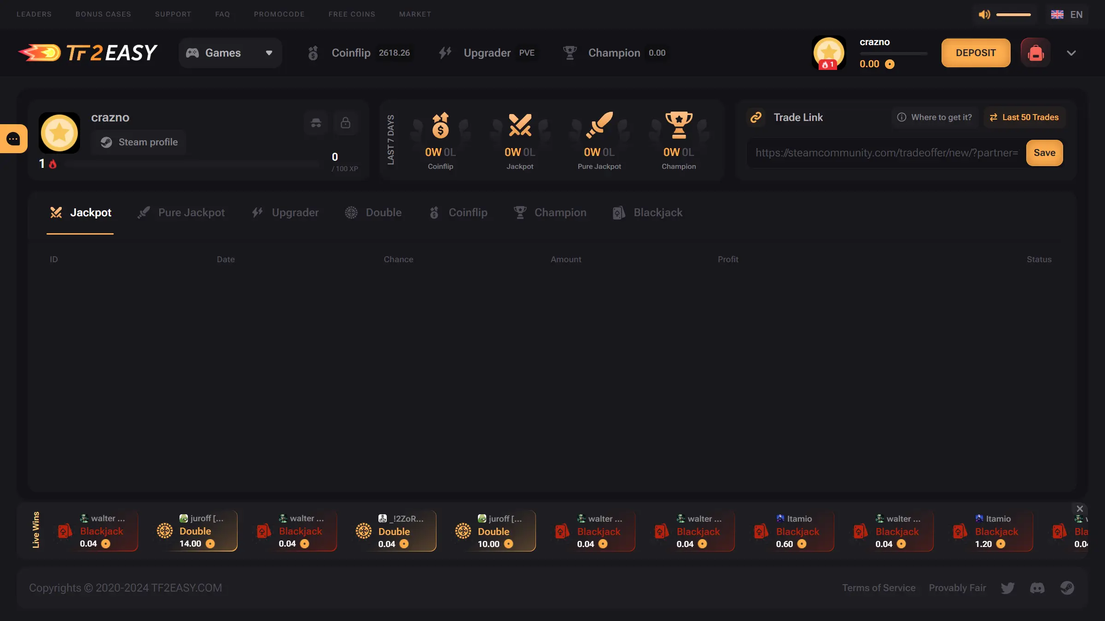Open FREE COINS page

pos(352,14)
